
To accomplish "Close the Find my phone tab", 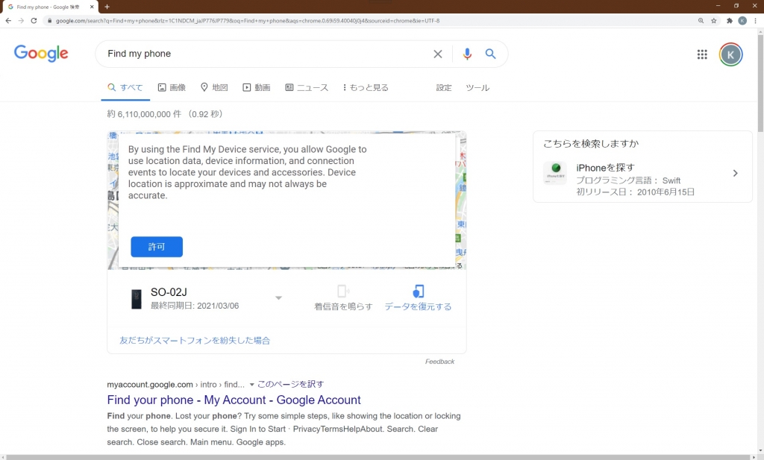I will click(x=92, y=7).
